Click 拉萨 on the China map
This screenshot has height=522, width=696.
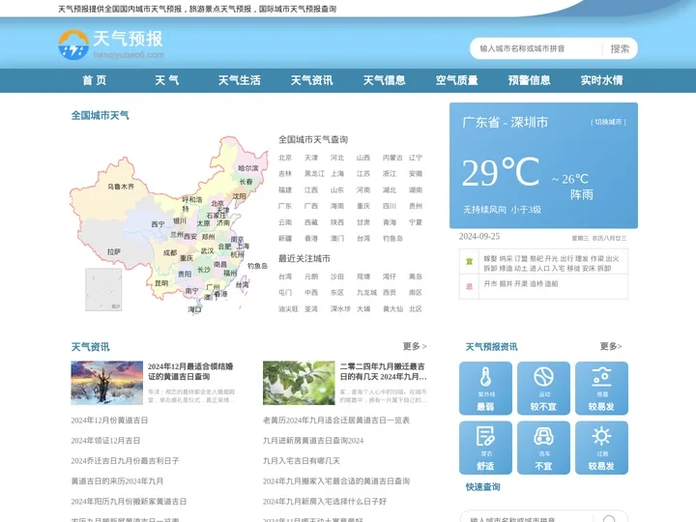point(114,251)
